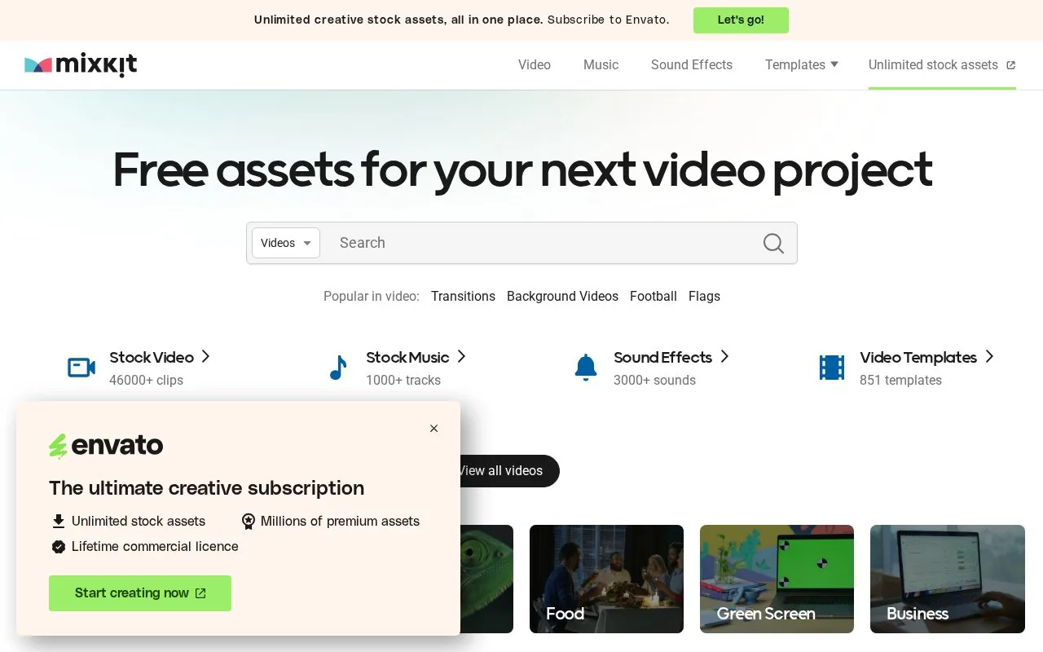Click the Stock Video heading link

pyautogui.click(x=152, y=357)
